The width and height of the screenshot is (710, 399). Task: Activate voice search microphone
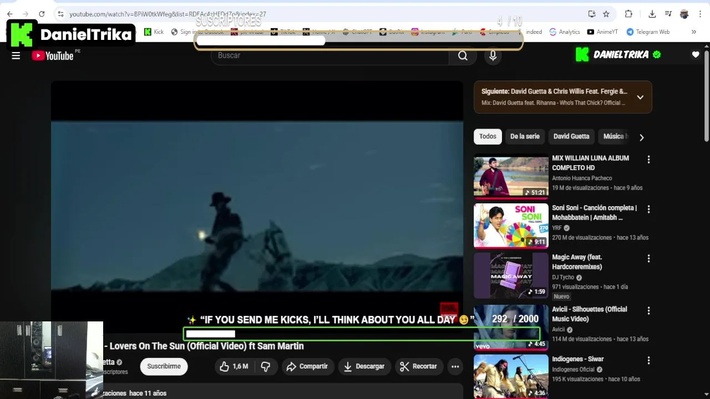(x=493, y=55)
